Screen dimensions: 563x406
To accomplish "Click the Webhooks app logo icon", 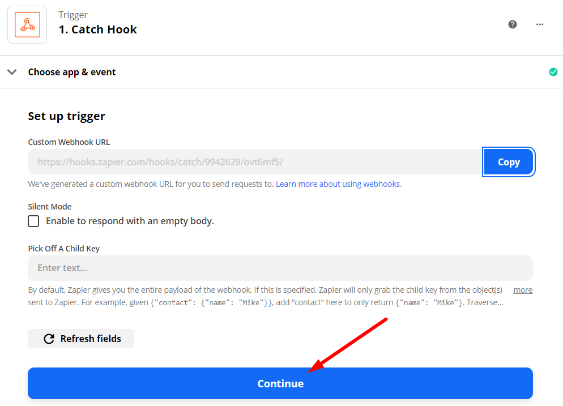I will (27, 24).
